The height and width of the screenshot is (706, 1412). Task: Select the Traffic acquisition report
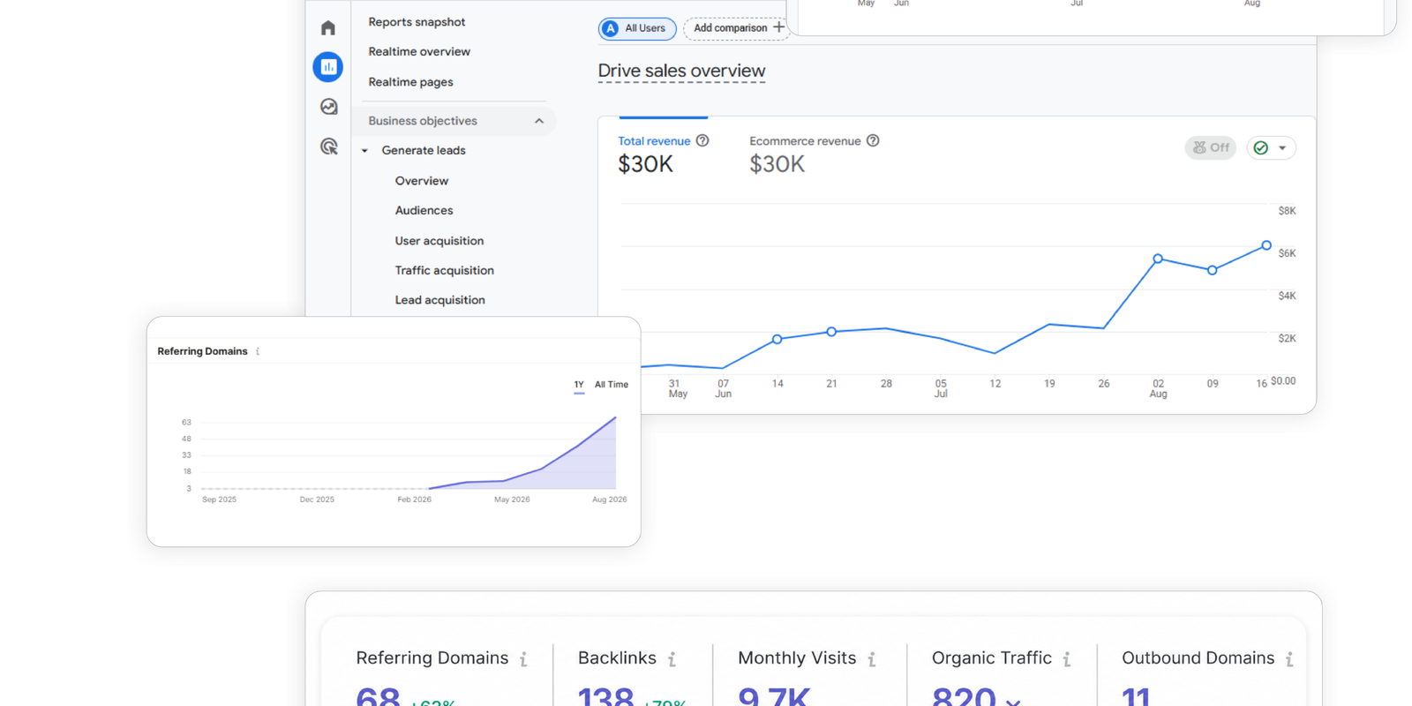coord(445,271)
